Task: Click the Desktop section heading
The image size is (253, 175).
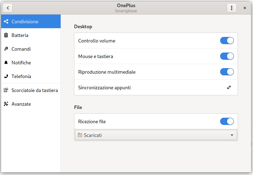Action: coord(83,27)
